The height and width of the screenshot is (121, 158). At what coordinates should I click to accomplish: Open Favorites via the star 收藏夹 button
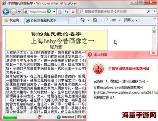click(11, 20)
